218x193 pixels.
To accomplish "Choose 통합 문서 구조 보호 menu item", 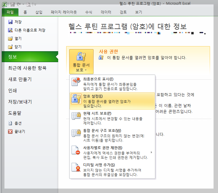I will (x=112, y=135).
